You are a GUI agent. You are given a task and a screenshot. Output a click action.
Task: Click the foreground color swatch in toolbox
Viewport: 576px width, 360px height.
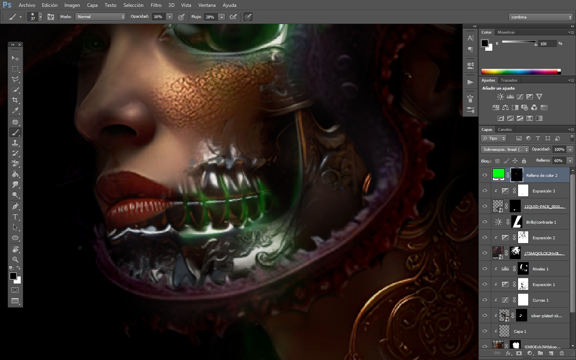click(13, 276)
